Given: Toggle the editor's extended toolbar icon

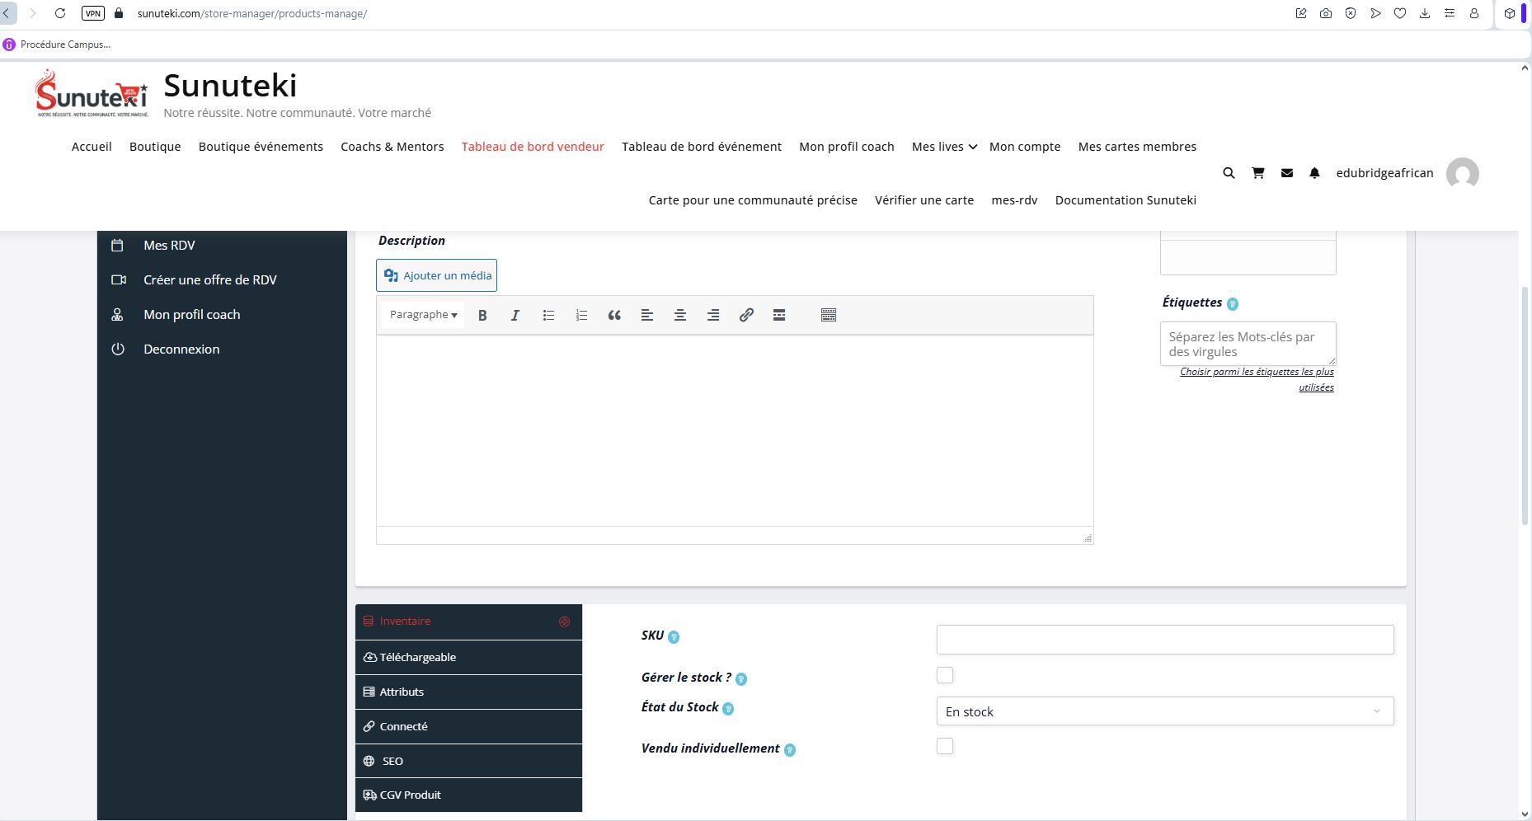Looking at the screenshot, I should [829, 315].
